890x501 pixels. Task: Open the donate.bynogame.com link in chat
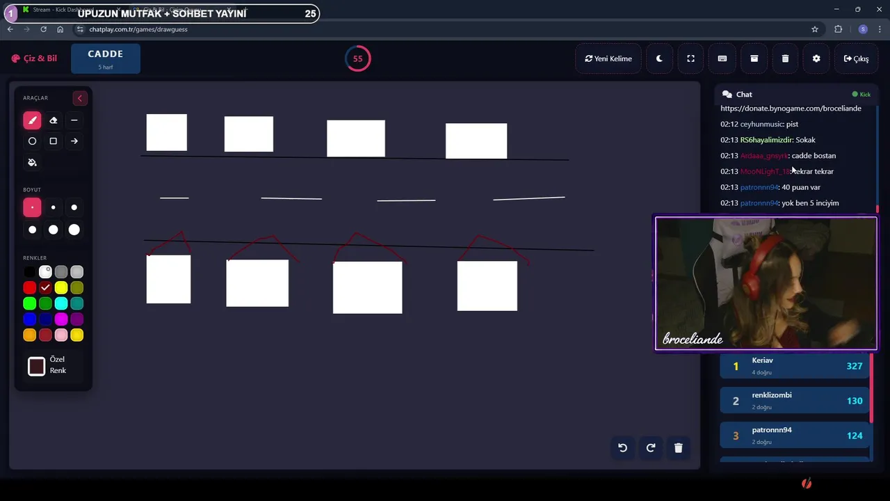[x=791, y=109]
